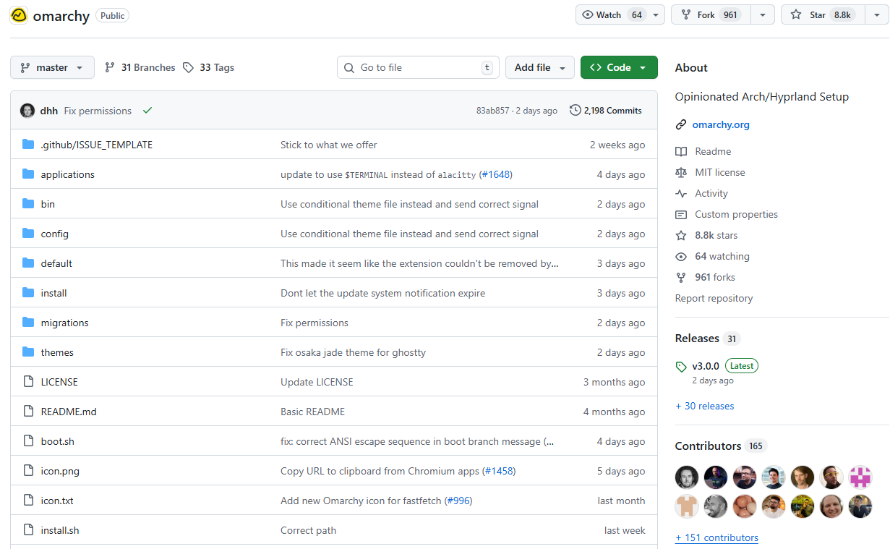
Task: Open the Readme link in About
Action: (x=713, y=151)
